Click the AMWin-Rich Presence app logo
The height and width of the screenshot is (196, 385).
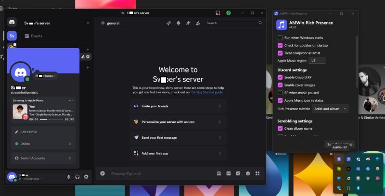pos(282,25)
